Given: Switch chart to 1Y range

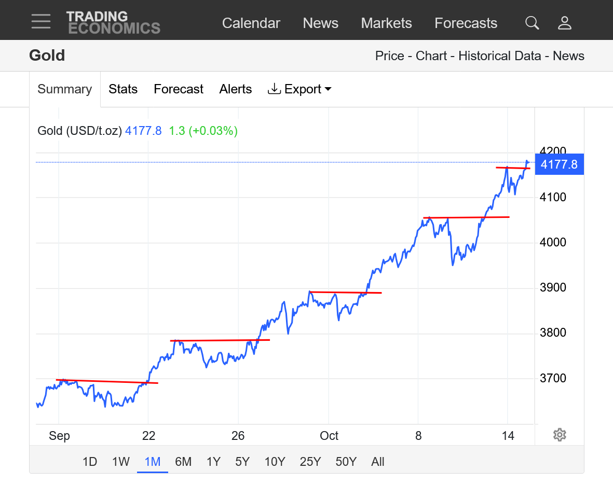Looking at the screenshot, I should [213, 462].
